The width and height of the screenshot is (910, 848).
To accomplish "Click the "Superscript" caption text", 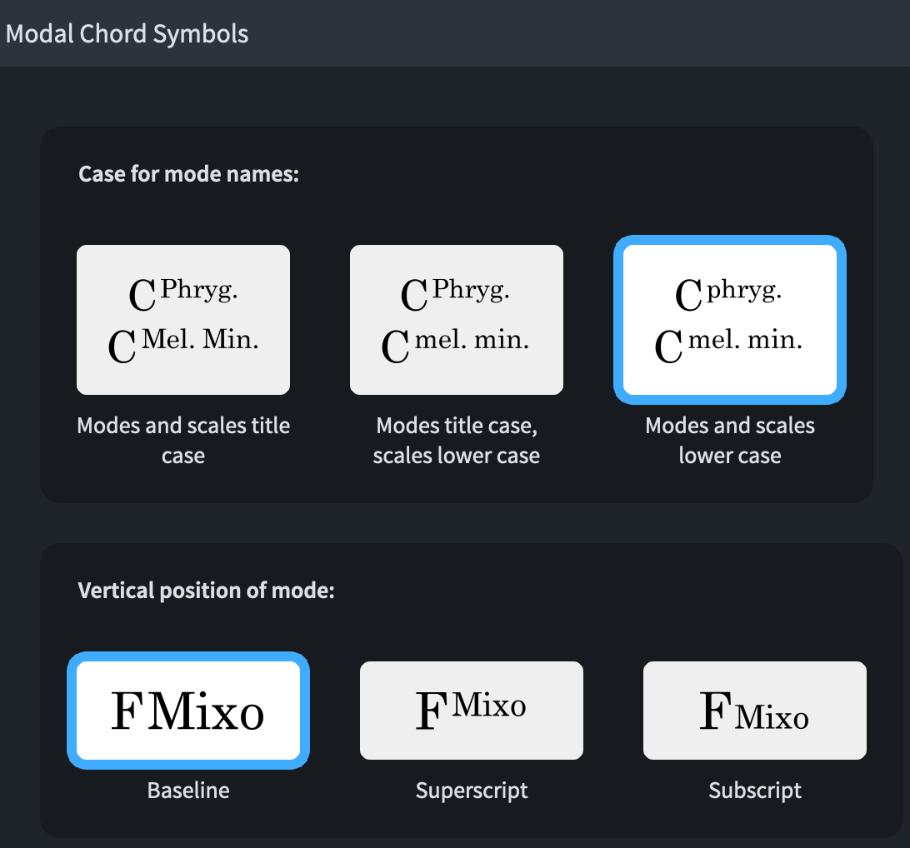I will pyautogui.click(x=472, y=790).
